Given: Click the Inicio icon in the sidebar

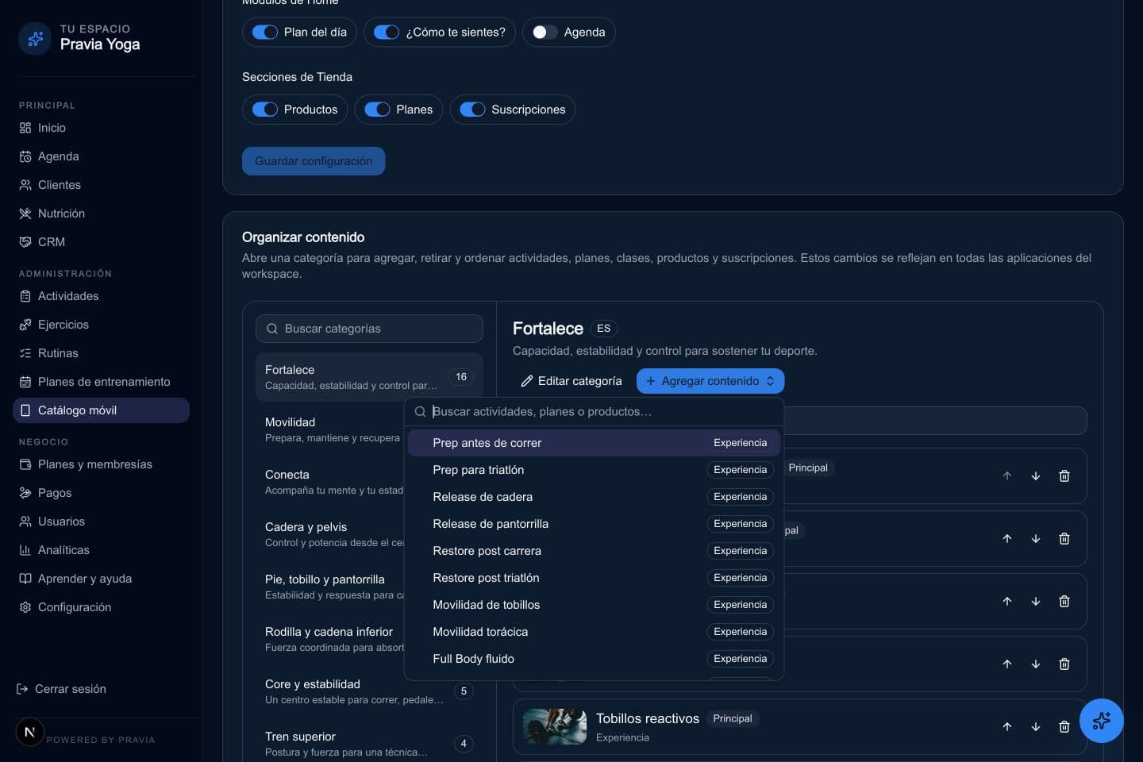Looking at the screenshot, I should [25, 128].
